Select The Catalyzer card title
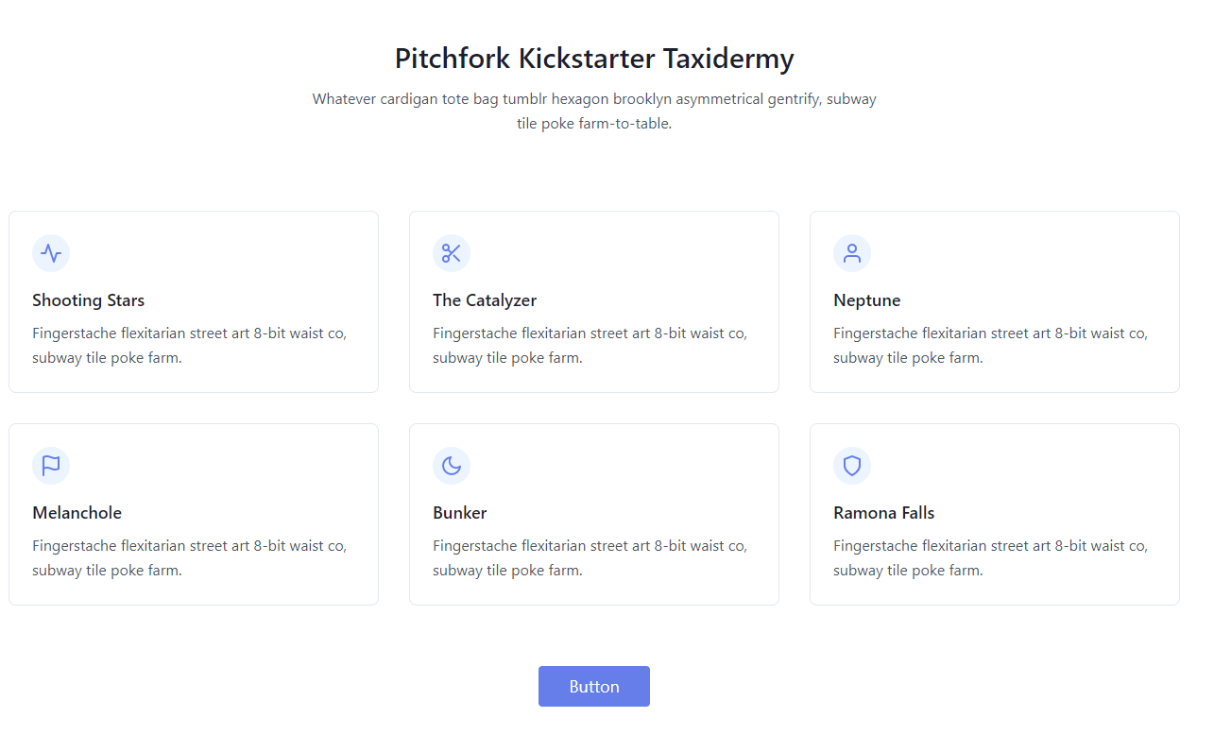 (485, 300)
